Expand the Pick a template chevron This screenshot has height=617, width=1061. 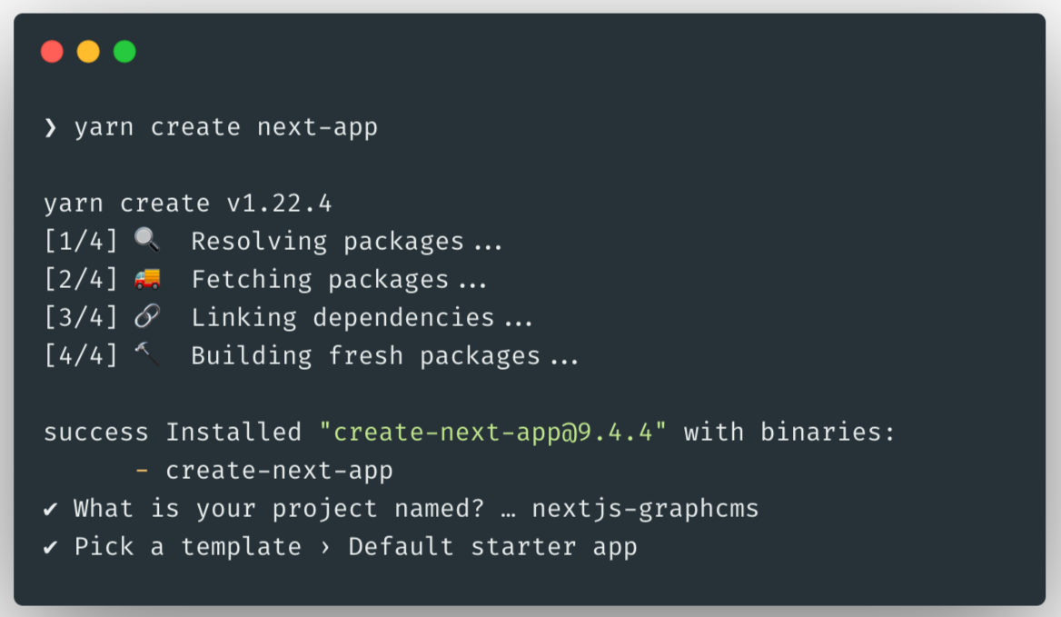point(324,546)
